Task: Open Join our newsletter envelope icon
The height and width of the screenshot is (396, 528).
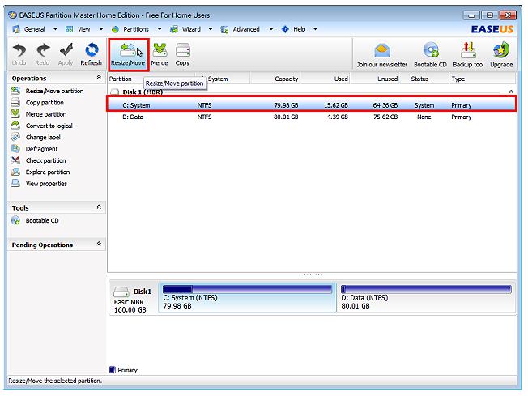Action: pos(382,51)
